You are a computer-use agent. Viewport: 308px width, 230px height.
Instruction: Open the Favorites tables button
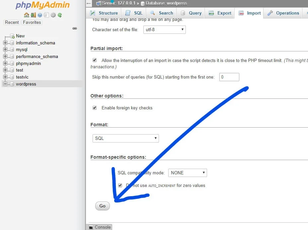click(32, 22)
